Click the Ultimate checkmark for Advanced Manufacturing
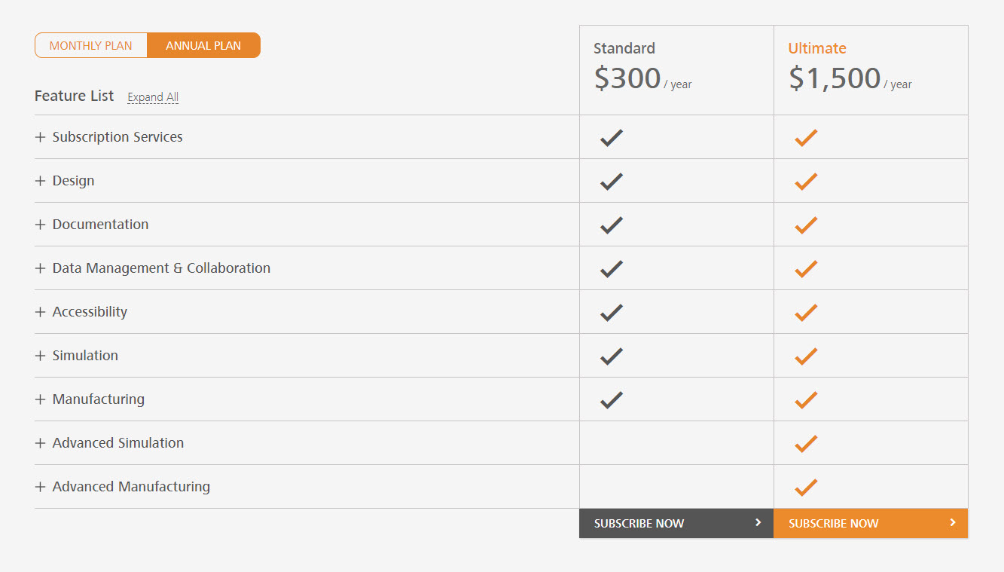The height and width of the screenshot is (572, 1004). (x=806, y=487)
